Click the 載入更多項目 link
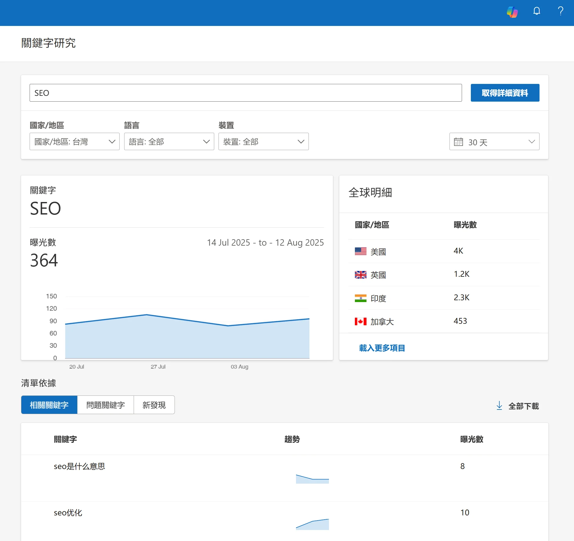 click(382, 348)
